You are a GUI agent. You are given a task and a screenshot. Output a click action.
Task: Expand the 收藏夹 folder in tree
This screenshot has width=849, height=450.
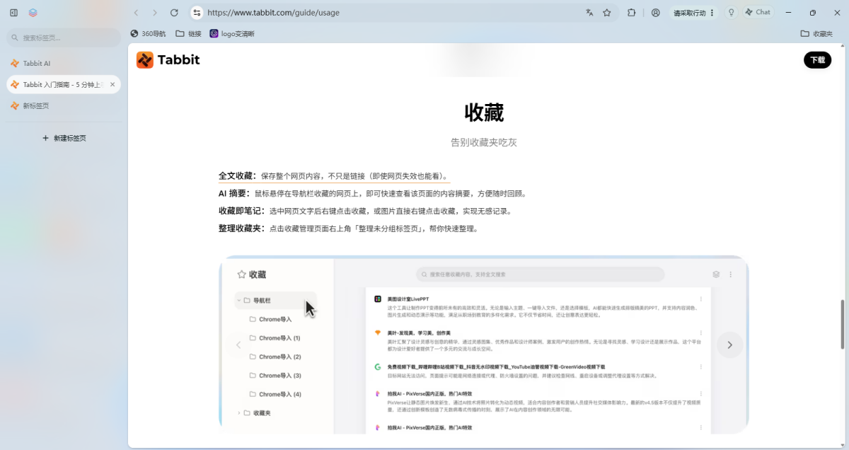tap(239, 412)
